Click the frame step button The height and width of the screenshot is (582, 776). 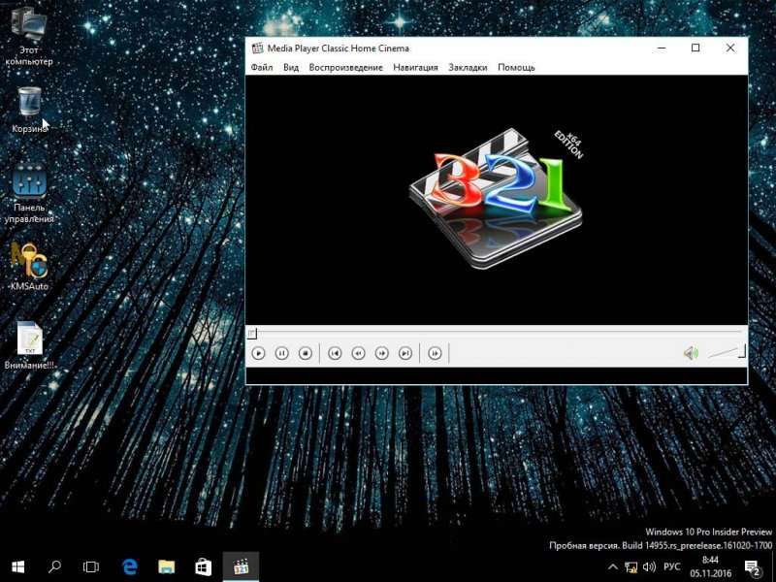click(436, 353)
